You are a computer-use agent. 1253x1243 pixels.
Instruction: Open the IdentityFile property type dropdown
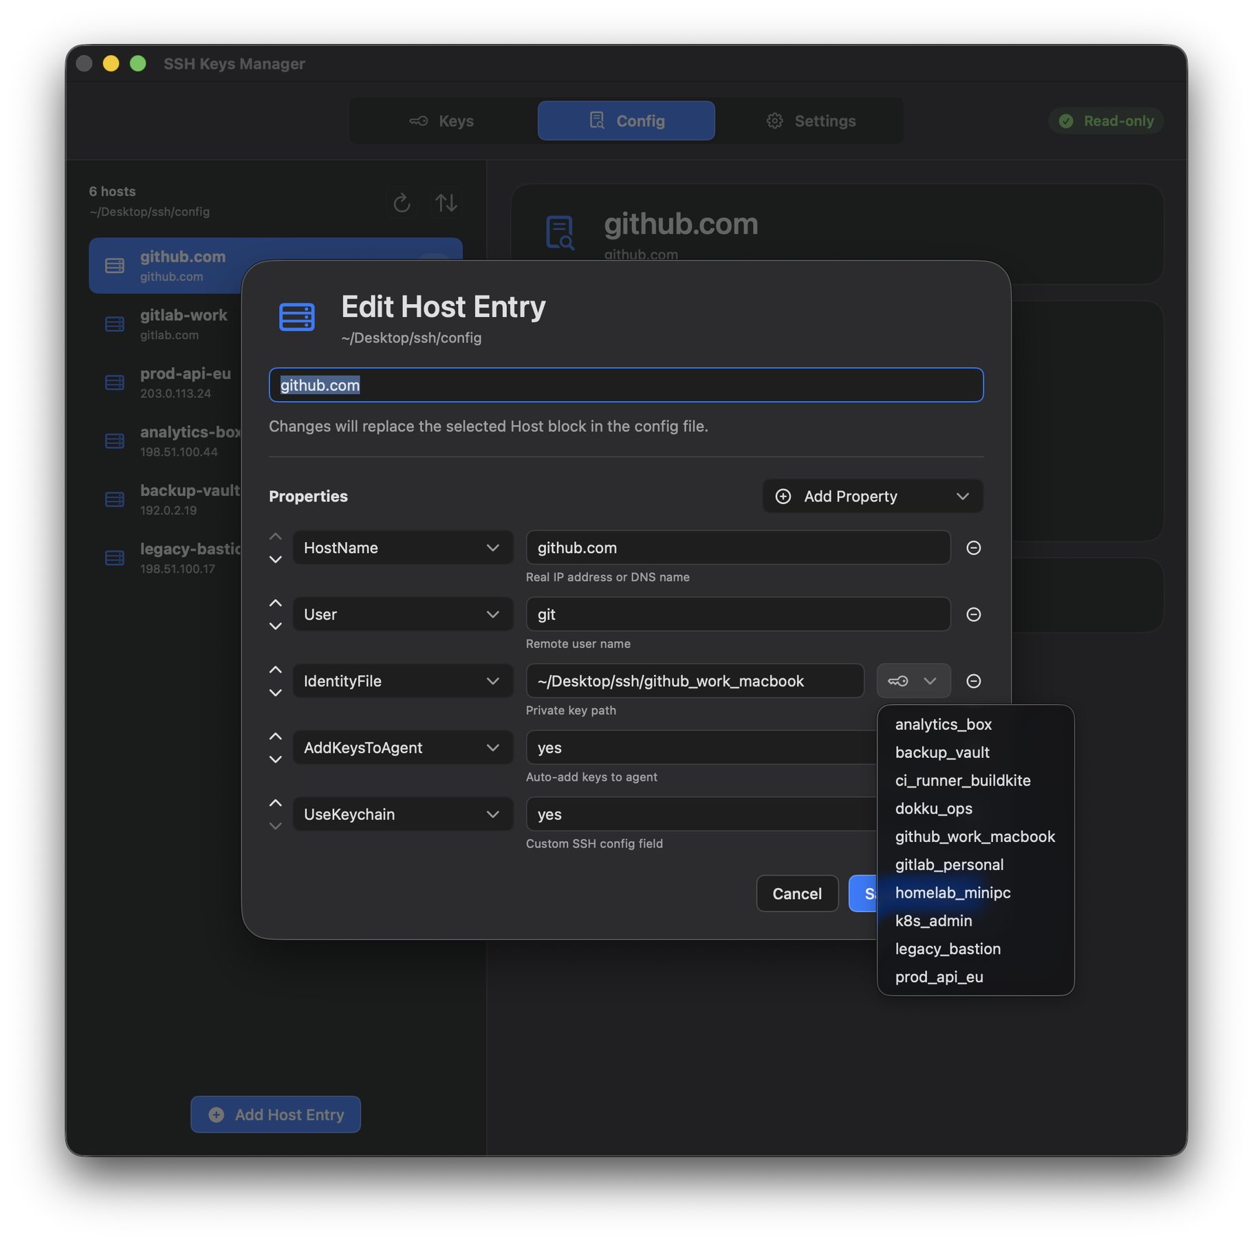coord(403,681)
